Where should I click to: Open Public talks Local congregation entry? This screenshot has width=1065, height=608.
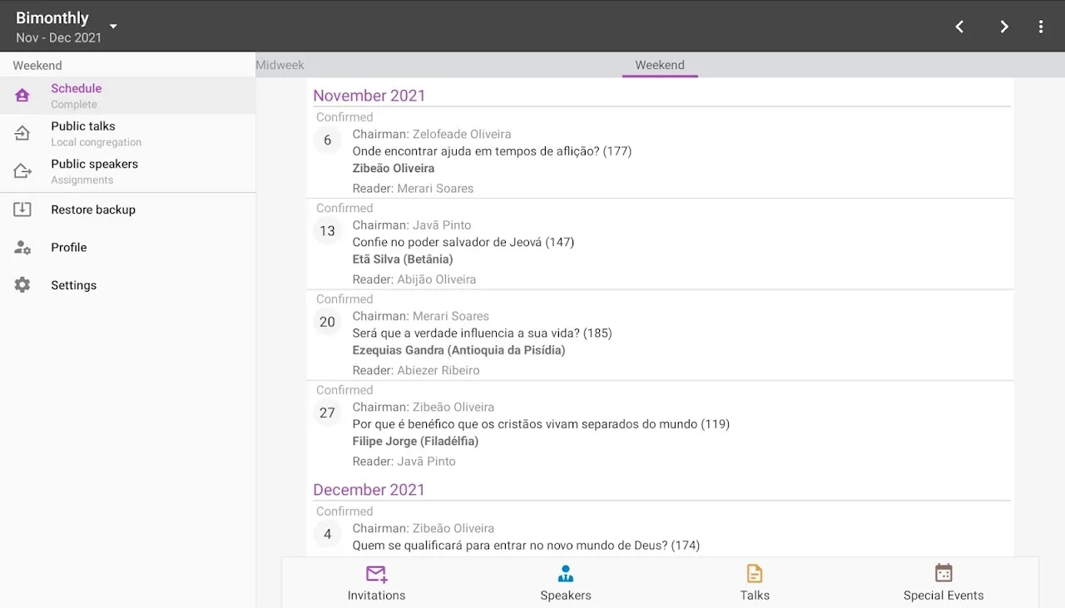pyautogui.click(x=128, y=133)
